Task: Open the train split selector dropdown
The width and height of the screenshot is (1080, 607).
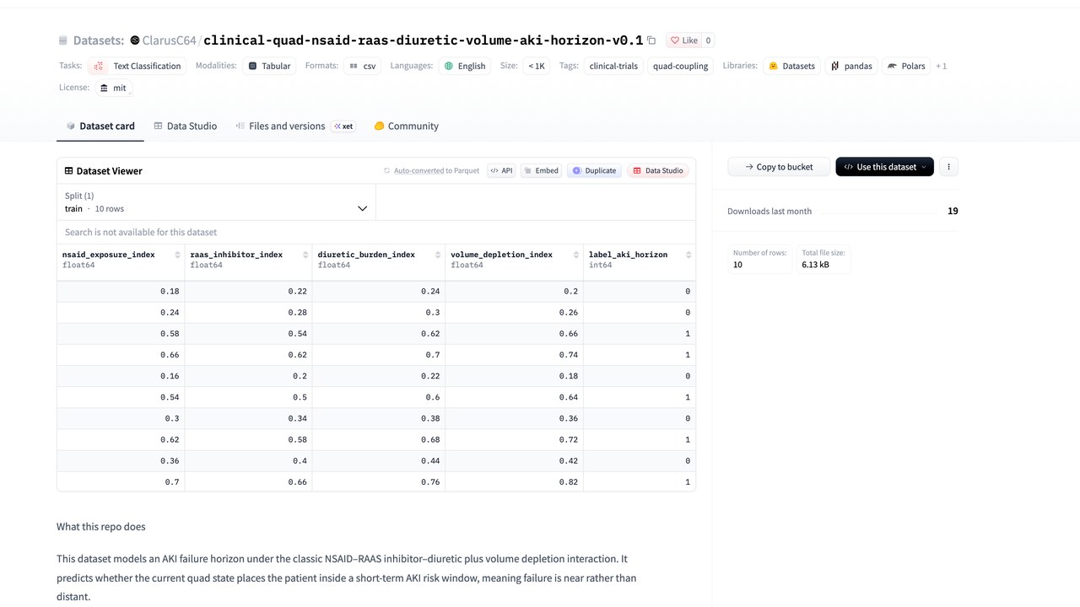Action: click(x=217, y=202)
